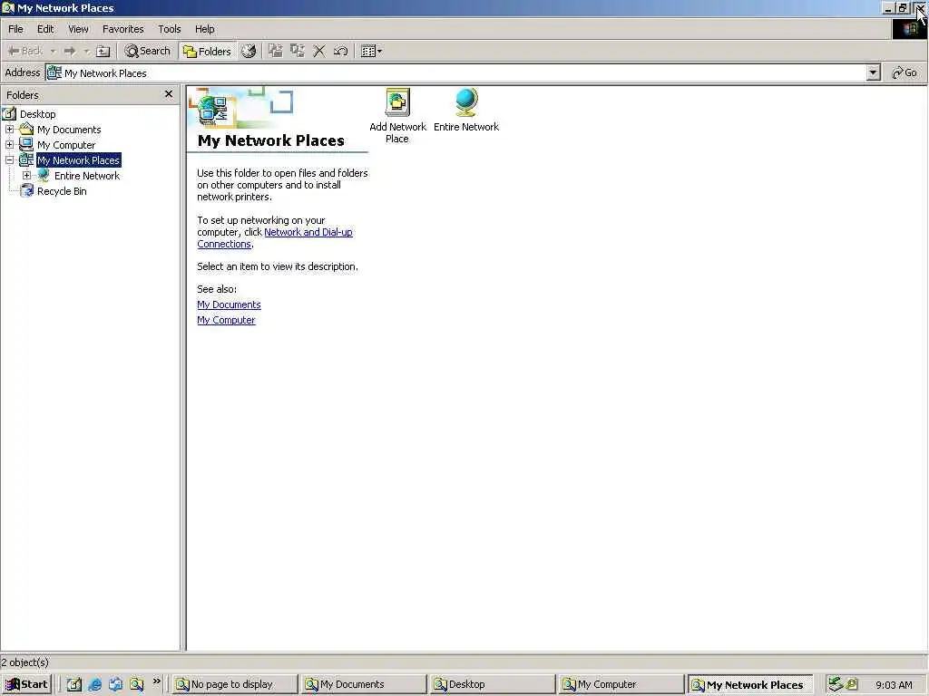
Task: Expand My Computer tree node
Action: click(x=9, y=144)
